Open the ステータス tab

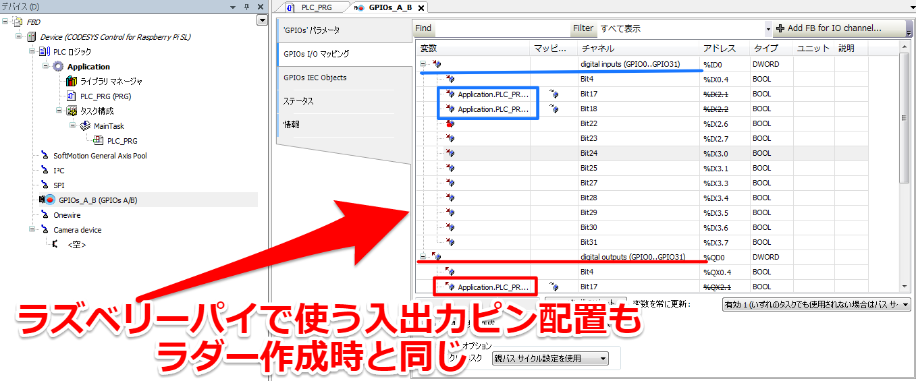[x=299, y=101]
